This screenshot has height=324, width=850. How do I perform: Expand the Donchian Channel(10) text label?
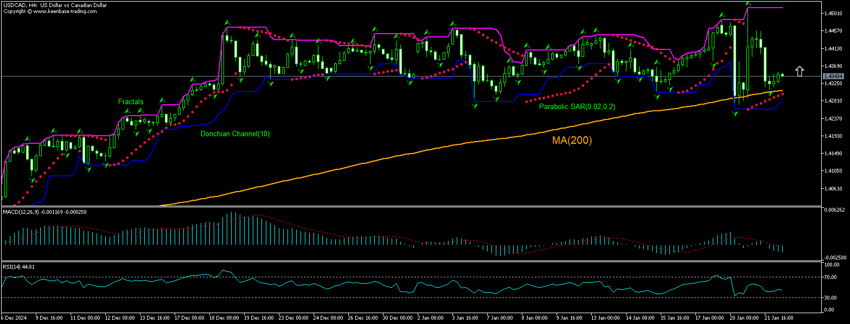tap(234, 134)
